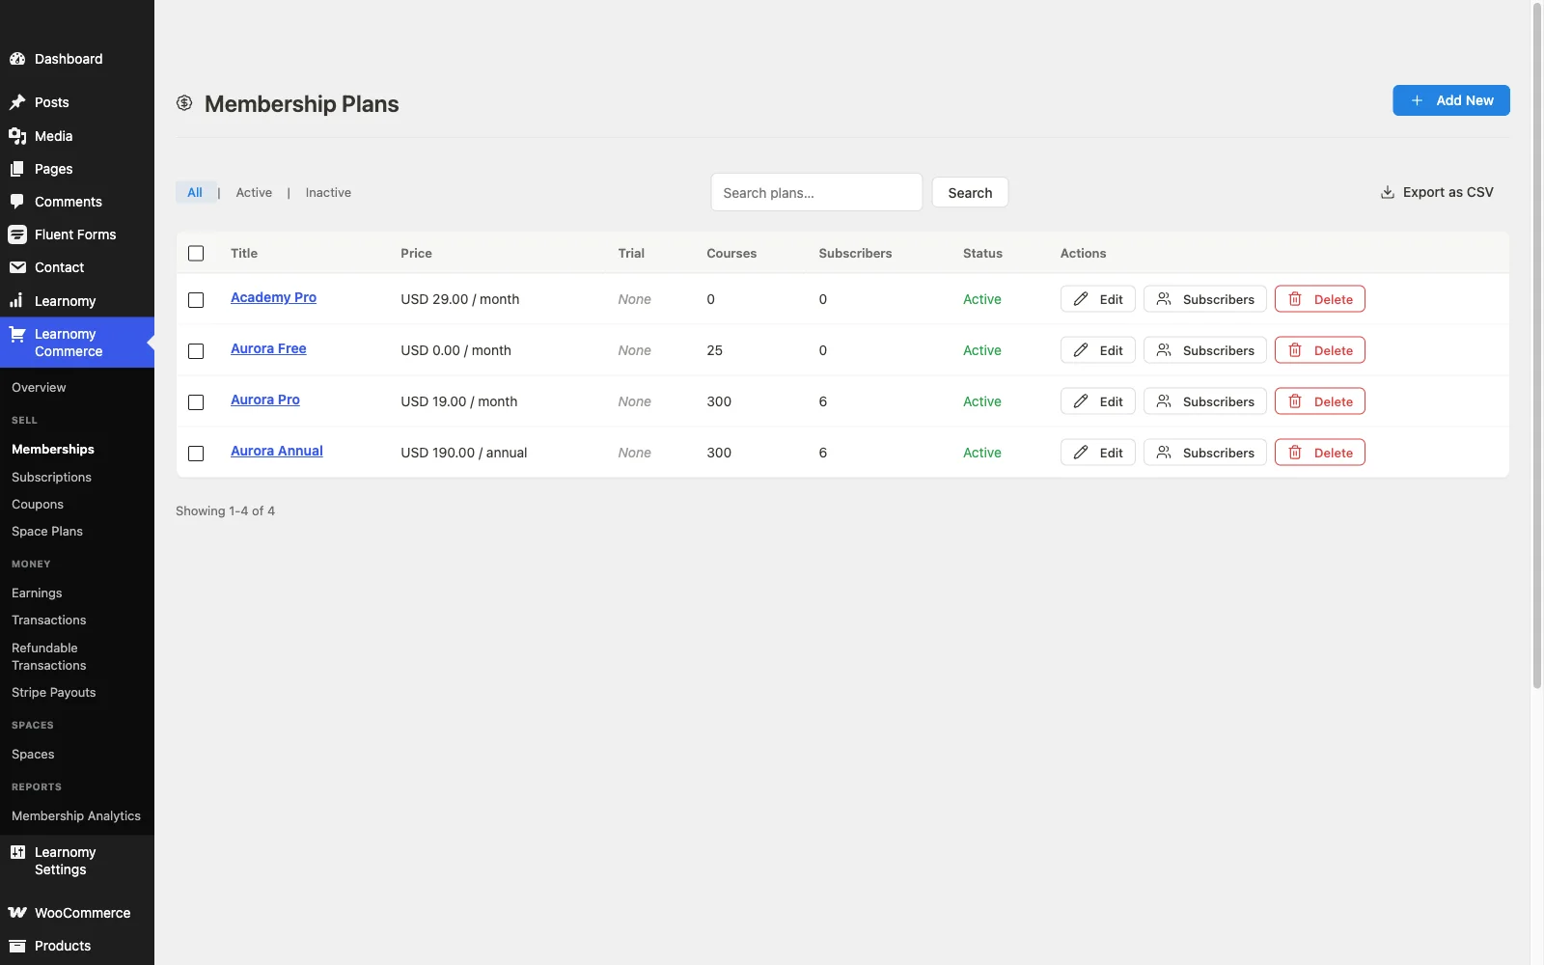The height and width of the screenshot is (965, 1544).
Task: Click the Media icon in sidebar
Action: pos(17,136)
